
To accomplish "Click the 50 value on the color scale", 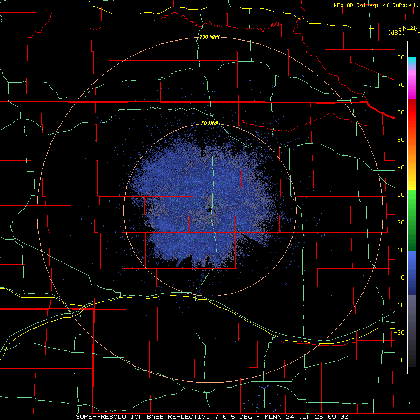I will pyautogui.click(x=401, y=140).
